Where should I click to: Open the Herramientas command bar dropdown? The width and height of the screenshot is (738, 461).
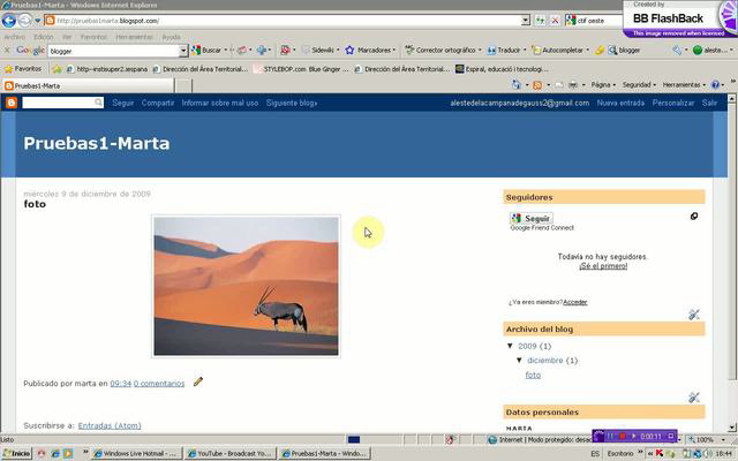coord(684,85)
